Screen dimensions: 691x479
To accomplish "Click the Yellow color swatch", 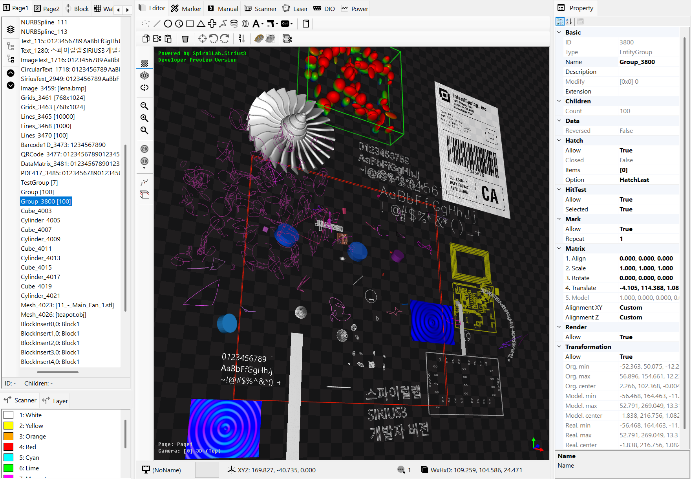I will point(9,426).
